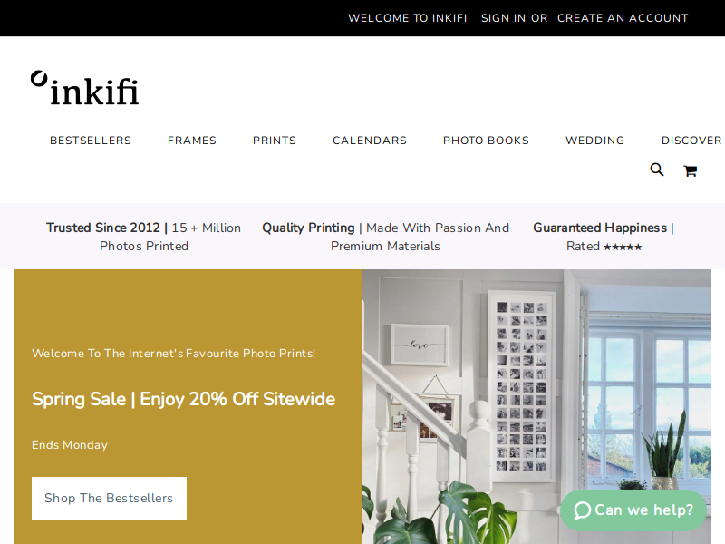Click the search magnifier icon

pos(656,170)
